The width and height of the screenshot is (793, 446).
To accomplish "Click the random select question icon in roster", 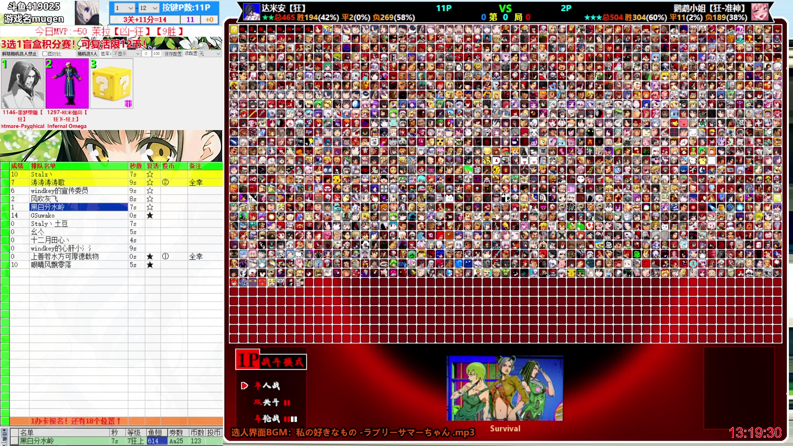I will (x=234, y=29).
